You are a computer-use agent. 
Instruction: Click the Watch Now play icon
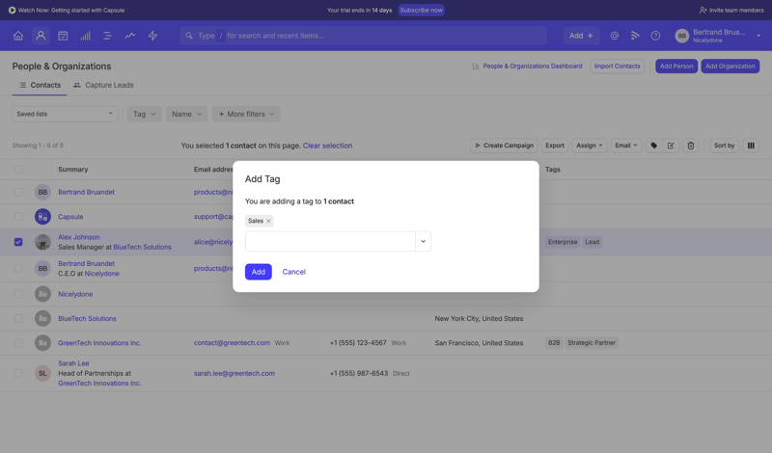click(13, 10)
